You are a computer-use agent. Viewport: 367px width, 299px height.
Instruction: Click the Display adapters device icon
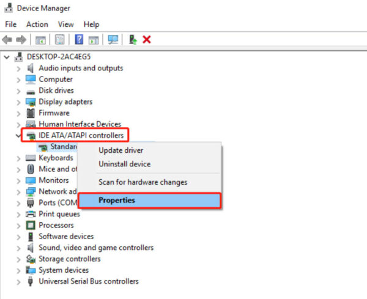31,102
